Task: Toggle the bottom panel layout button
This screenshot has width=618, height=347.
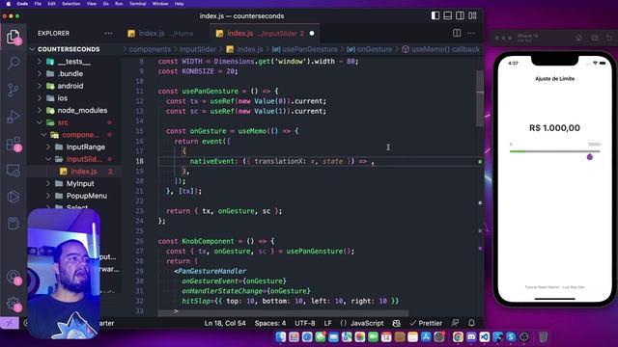Action: pyautogui.click(x=448, y=15)
